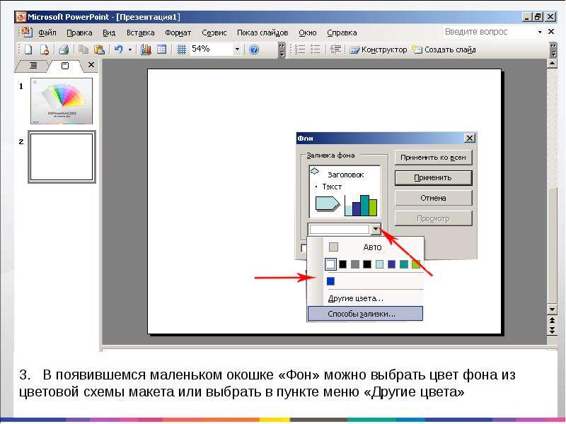
Task: Click the background fill color combo field
Action: pyautogui.click(x=340, y=229)
